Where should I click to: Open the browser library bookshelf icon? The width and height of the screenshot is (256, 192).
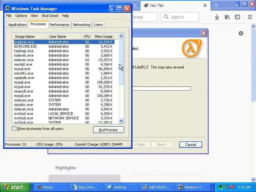pos(227,17)
